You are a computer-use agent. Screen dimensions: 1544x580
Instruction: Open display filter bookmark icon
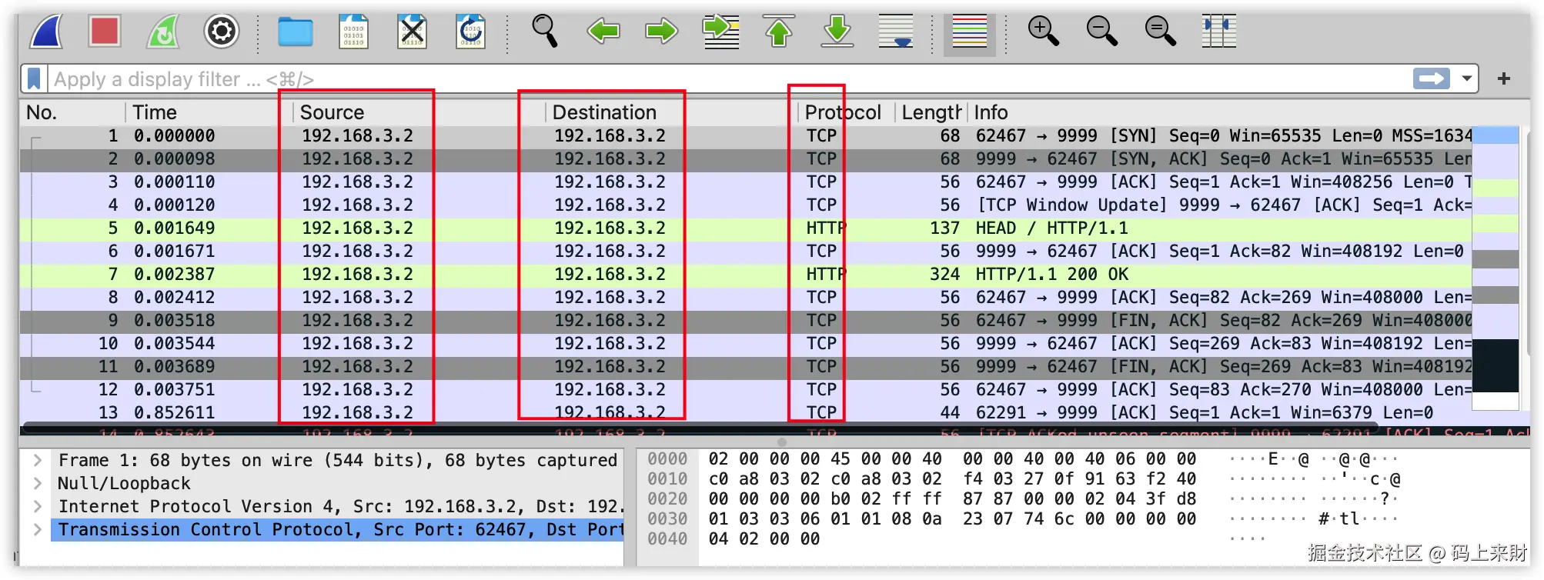coord(34,78)
